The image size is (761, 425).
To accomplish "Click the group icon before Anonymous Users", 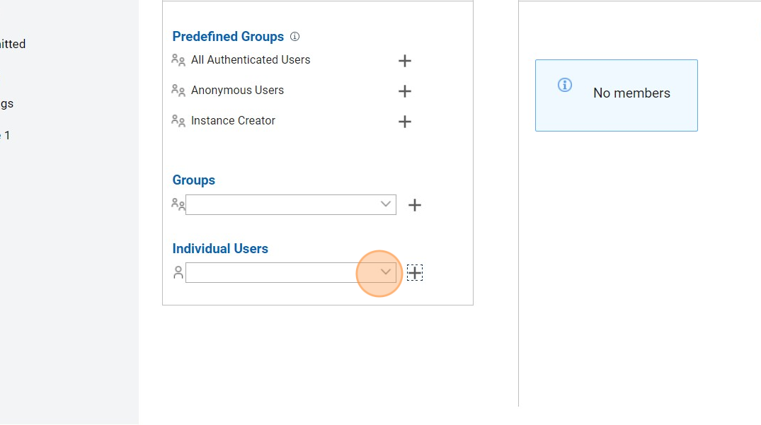I will coord(178,91).
